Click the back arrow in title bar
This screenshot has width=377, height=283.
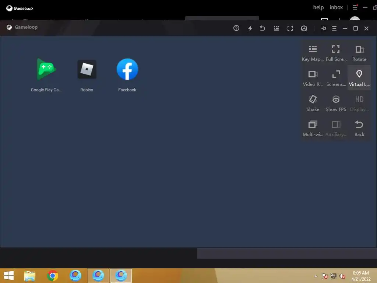(262, 28)
